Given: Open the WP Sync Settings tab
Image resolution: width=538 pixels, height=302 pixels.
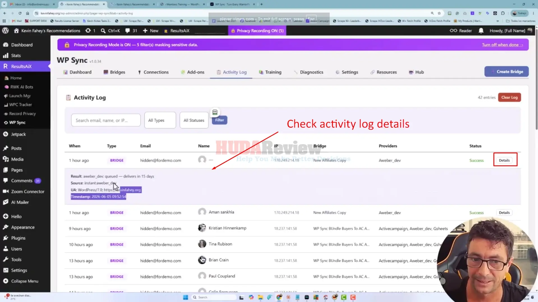Looking at the screenshot, I should pyautogui.click(x=347, y=72).
